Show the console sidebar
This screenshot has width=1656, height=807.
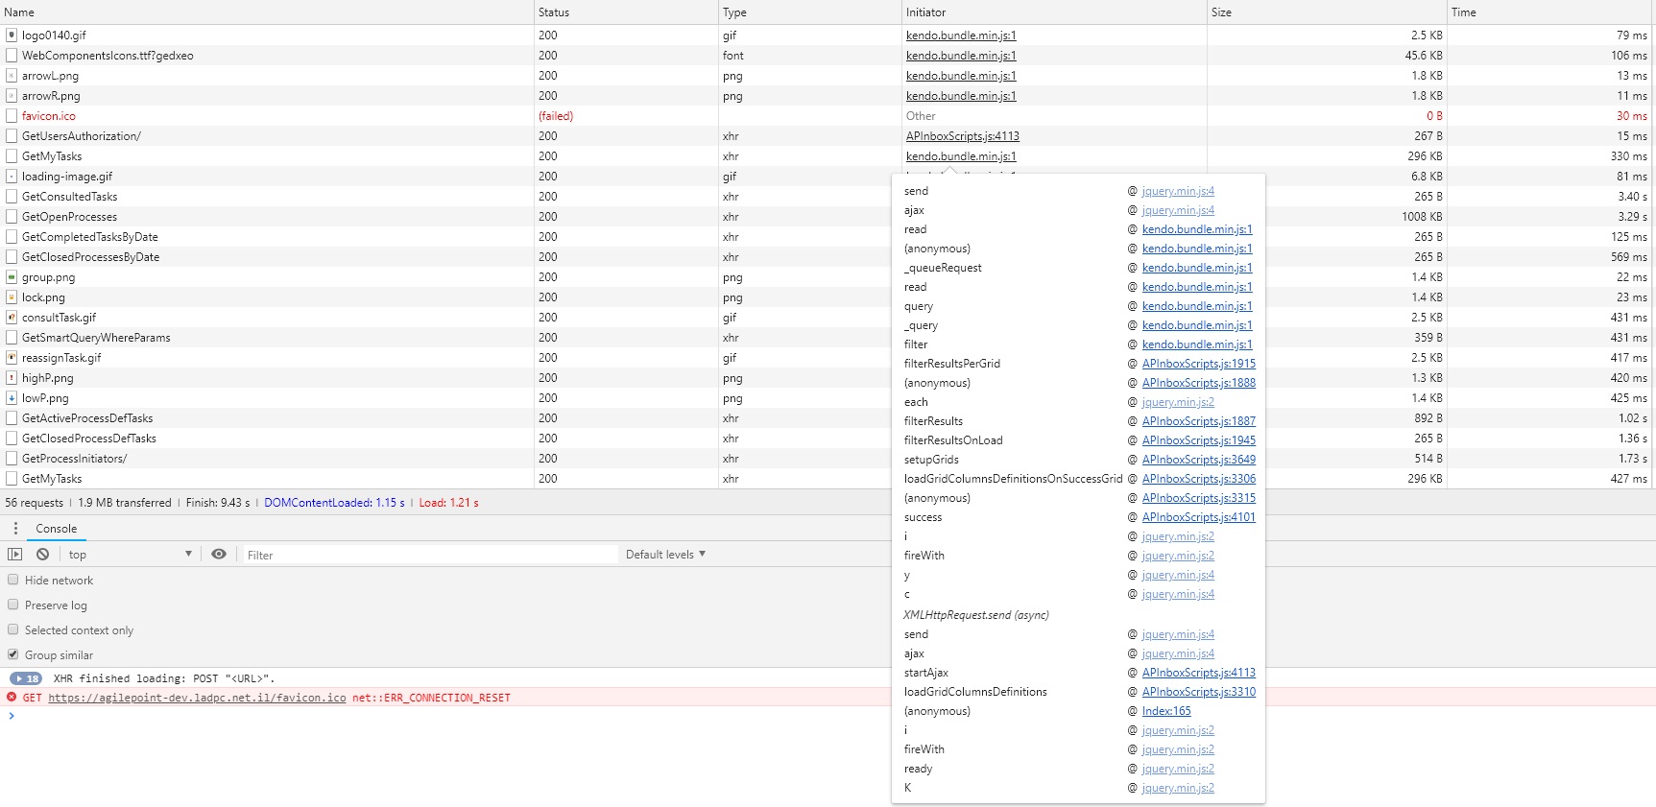point(14,555)
